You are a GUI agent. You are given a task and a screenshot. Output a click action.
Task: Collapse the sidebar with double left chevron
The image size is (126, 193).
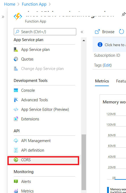(x=82, y=32)
